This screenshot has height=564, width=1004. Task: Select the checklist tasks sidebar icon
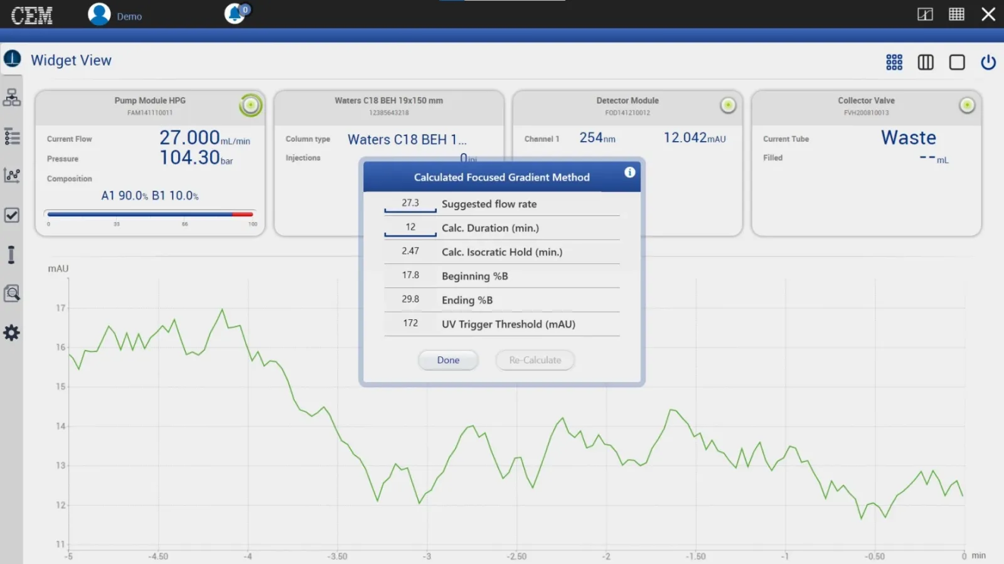point(12,215)
